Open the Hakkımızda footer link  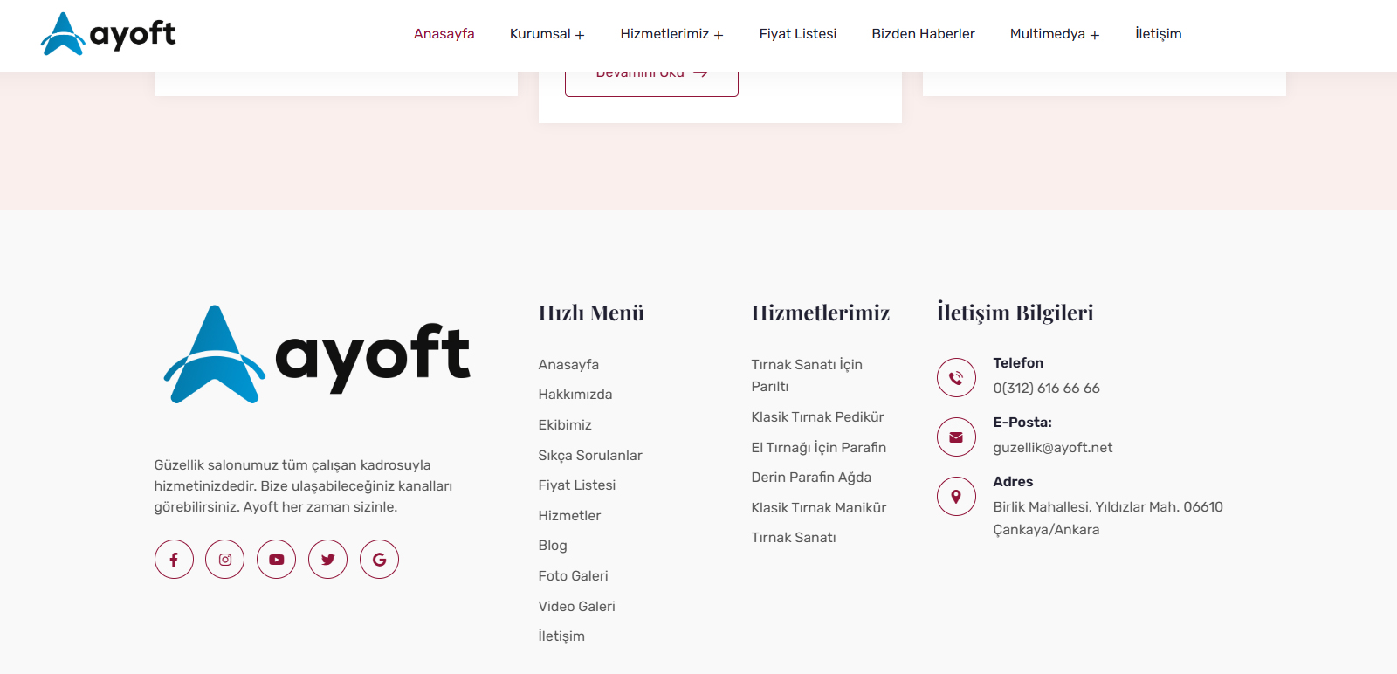coord(575,395)
